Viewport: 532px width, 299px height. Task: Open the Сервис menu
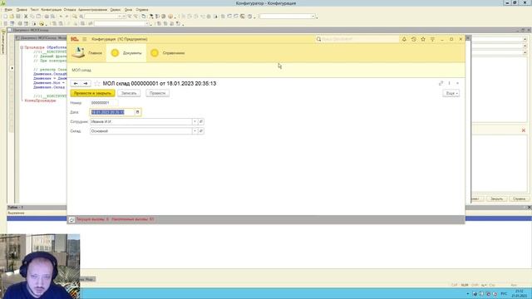pyautogui.click(x=116, y=10)
